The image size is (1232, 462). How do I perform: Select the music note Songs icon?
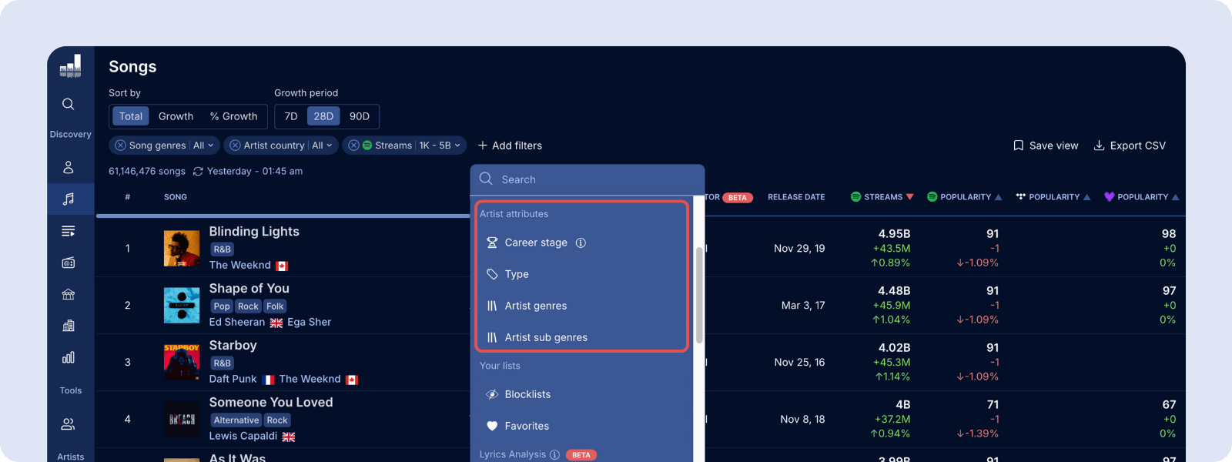pos(69,199)
